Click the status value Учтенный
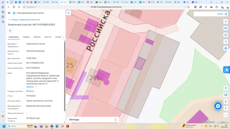Screen dimensions: 230x129 [x=31, y=96]
